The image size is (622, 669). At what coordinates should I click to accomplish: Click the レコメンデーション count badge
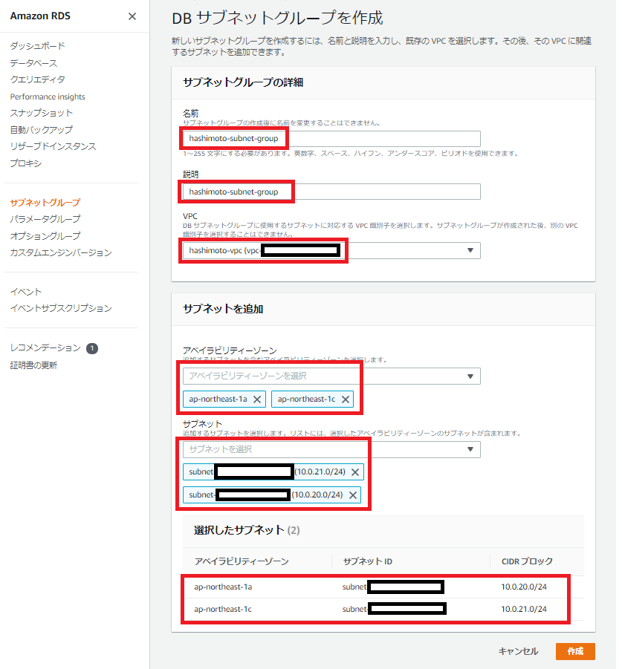92,348
